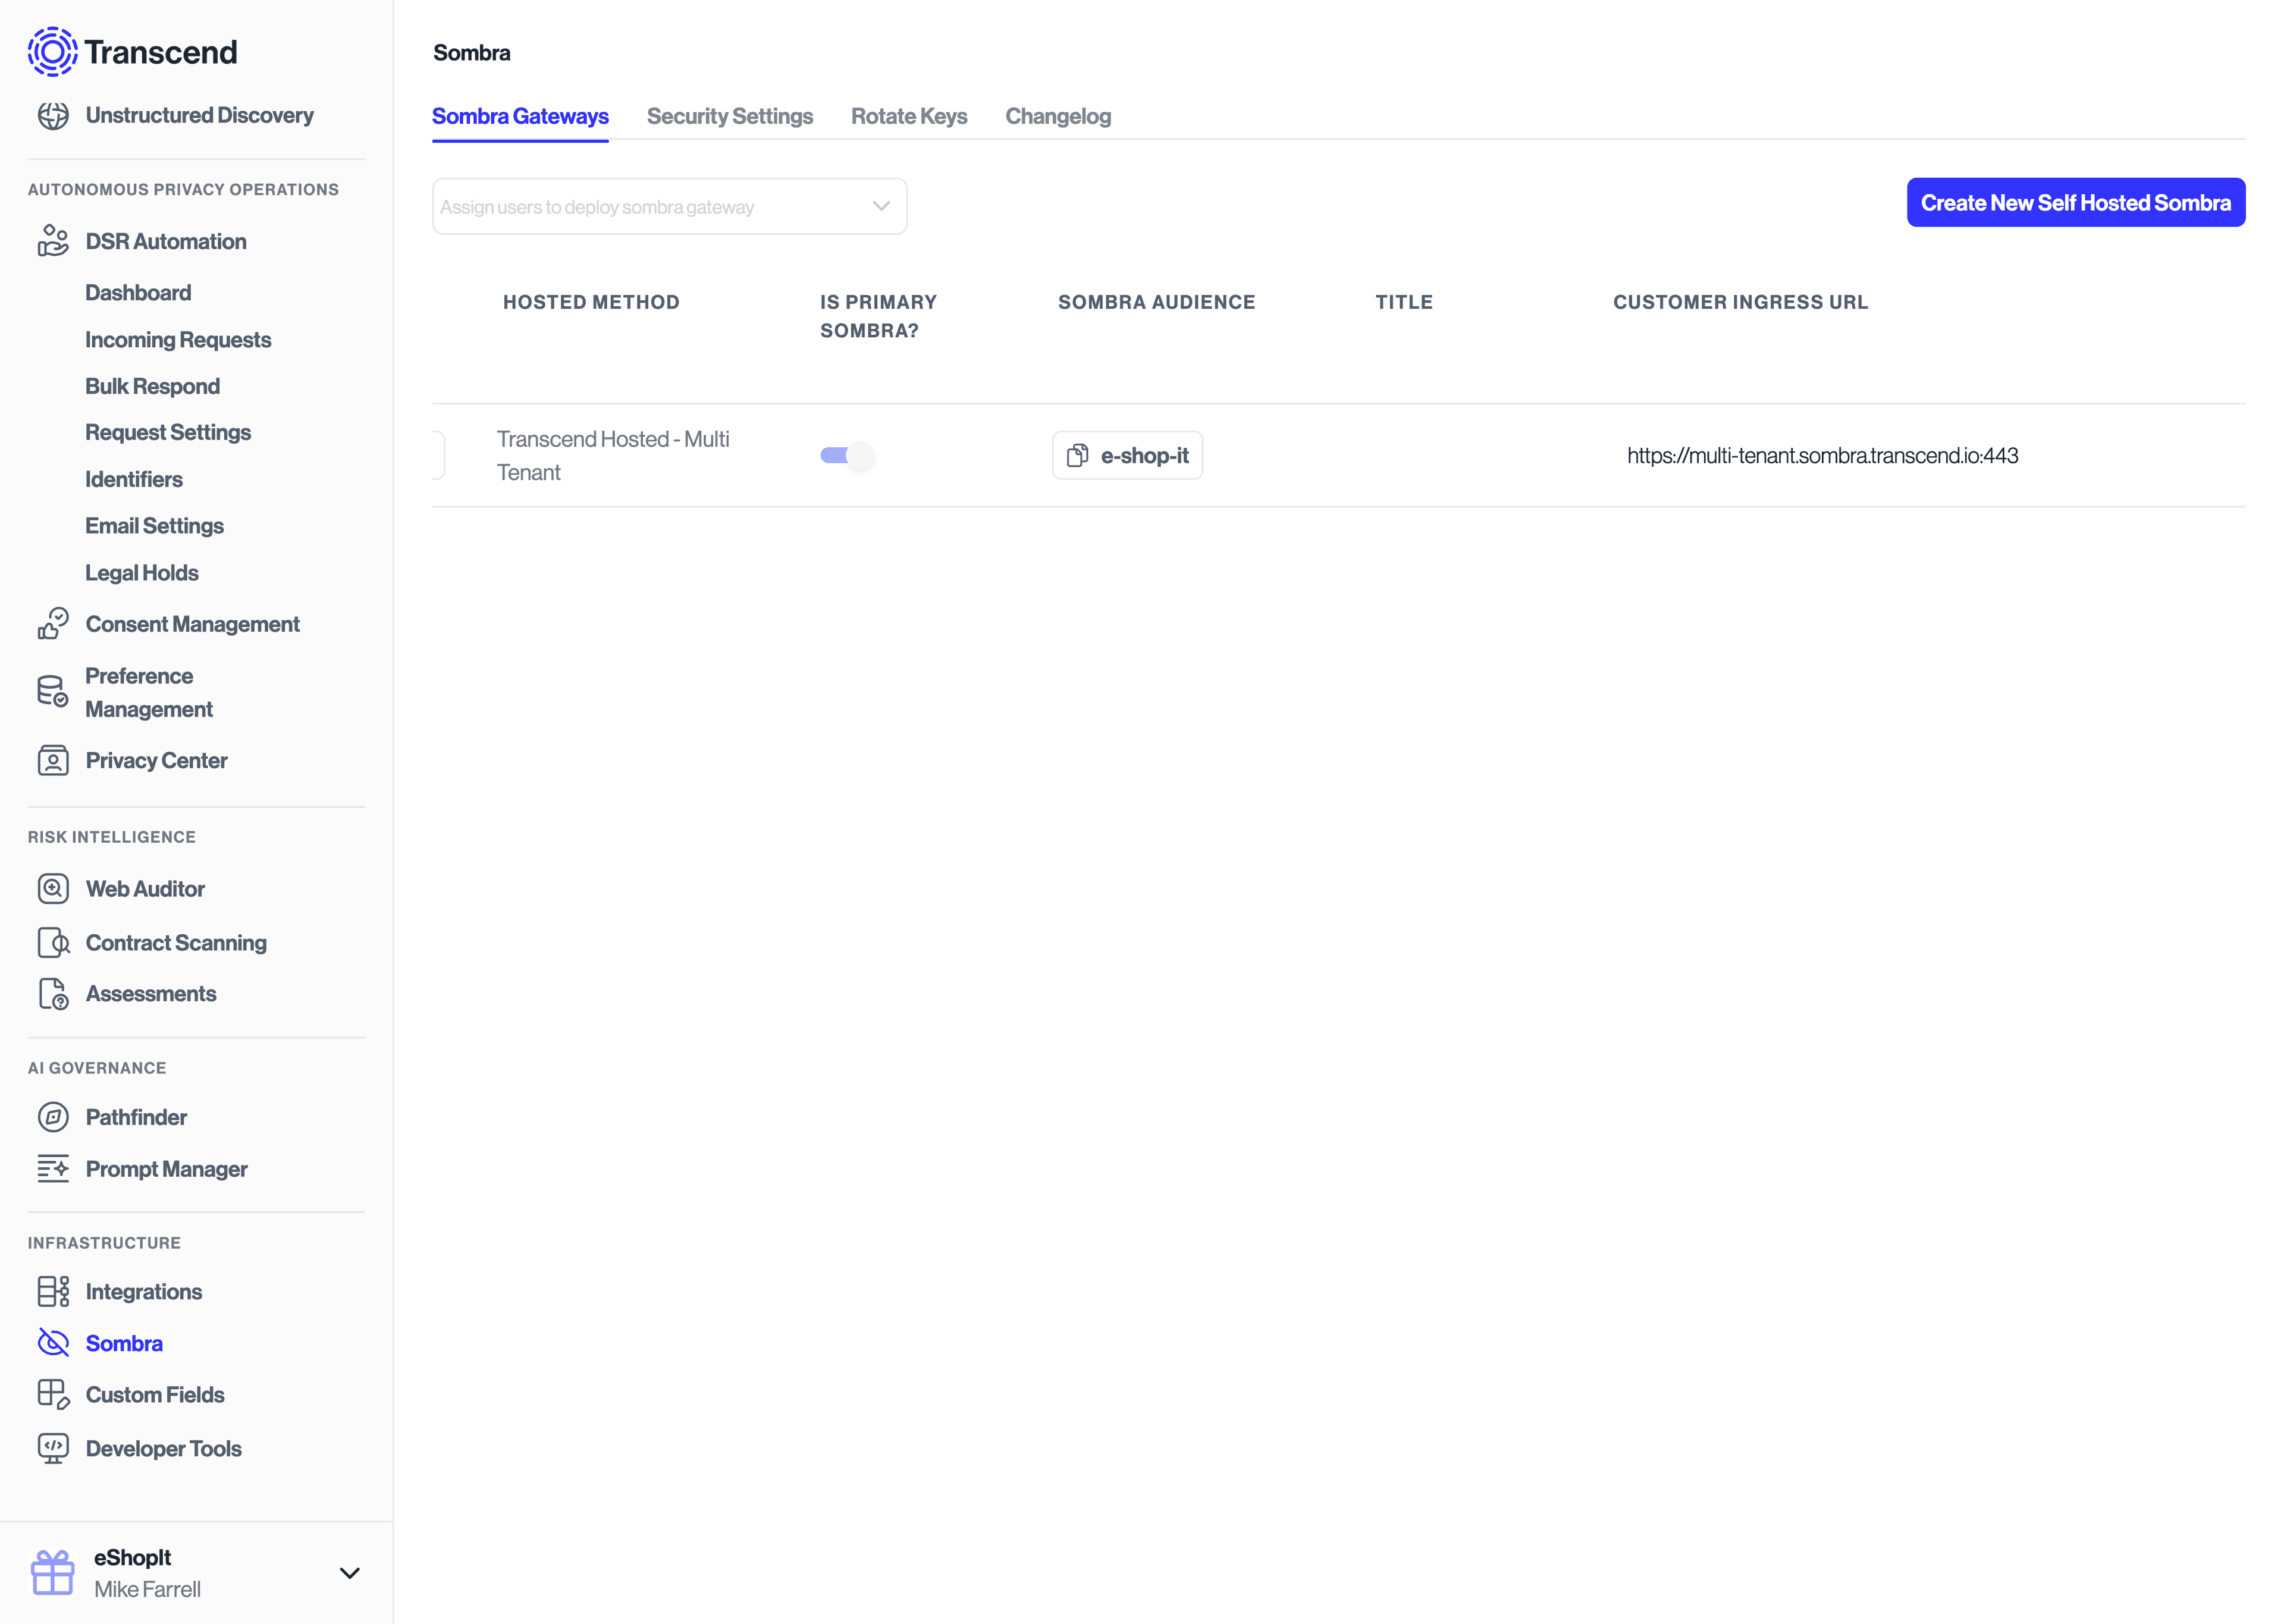Click the Preference Management icon

pyautogui.click(x=52, y=691)
